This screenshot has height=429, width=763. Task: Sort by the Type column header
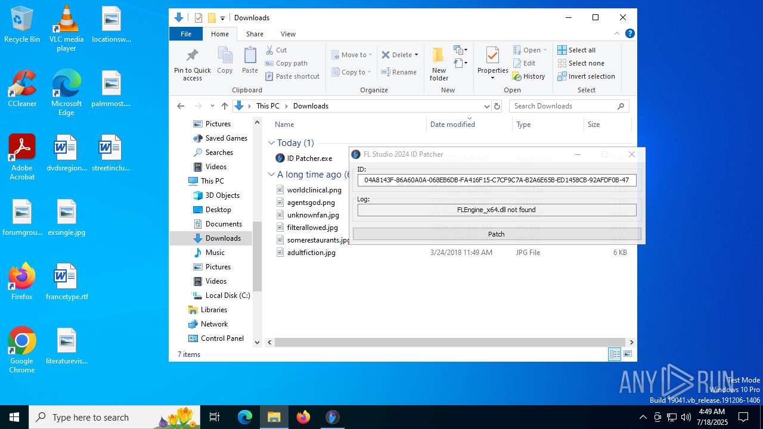pyautogui.click(x=548, y=125)
